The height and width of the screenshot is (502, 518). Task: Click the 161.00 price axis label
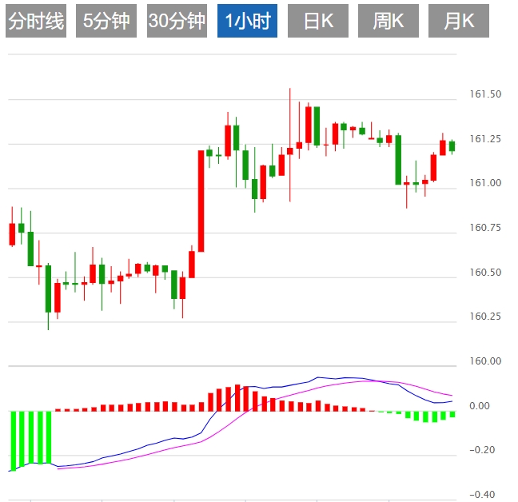click(485, 183)
